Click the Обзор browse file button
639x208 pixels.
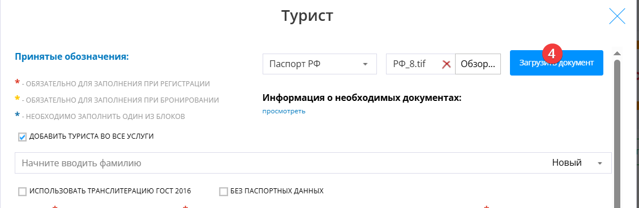pos(478,64)
